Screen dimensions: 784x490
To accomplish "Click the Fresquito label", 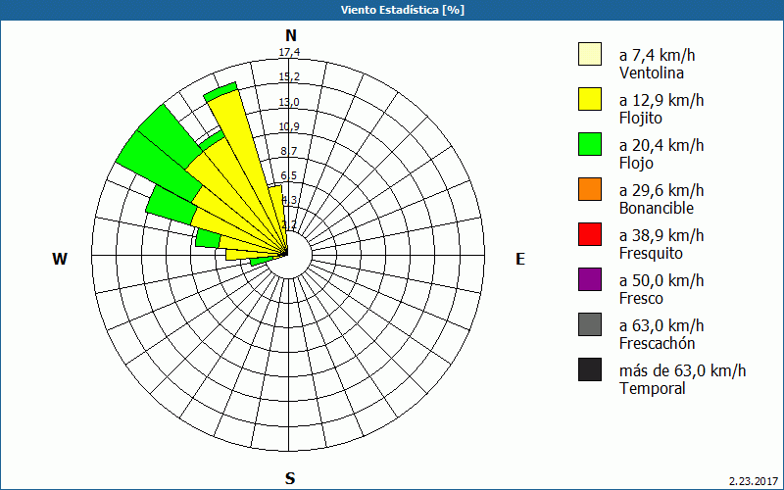I will coord(651,253).
